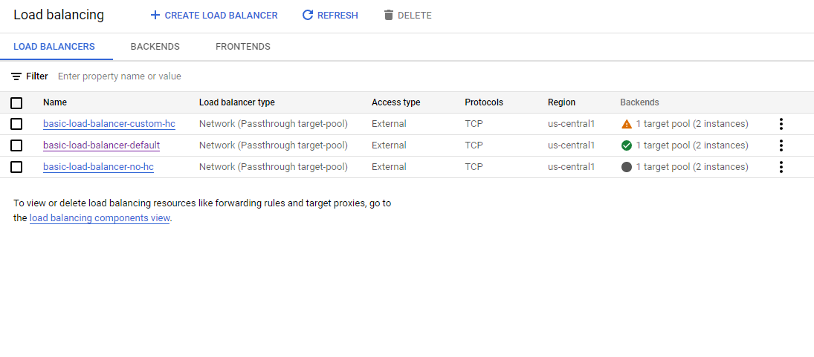The image size is (814, 357).
Task: Click the orange warning icon for custom-hc backend
Action: (627, 124)
